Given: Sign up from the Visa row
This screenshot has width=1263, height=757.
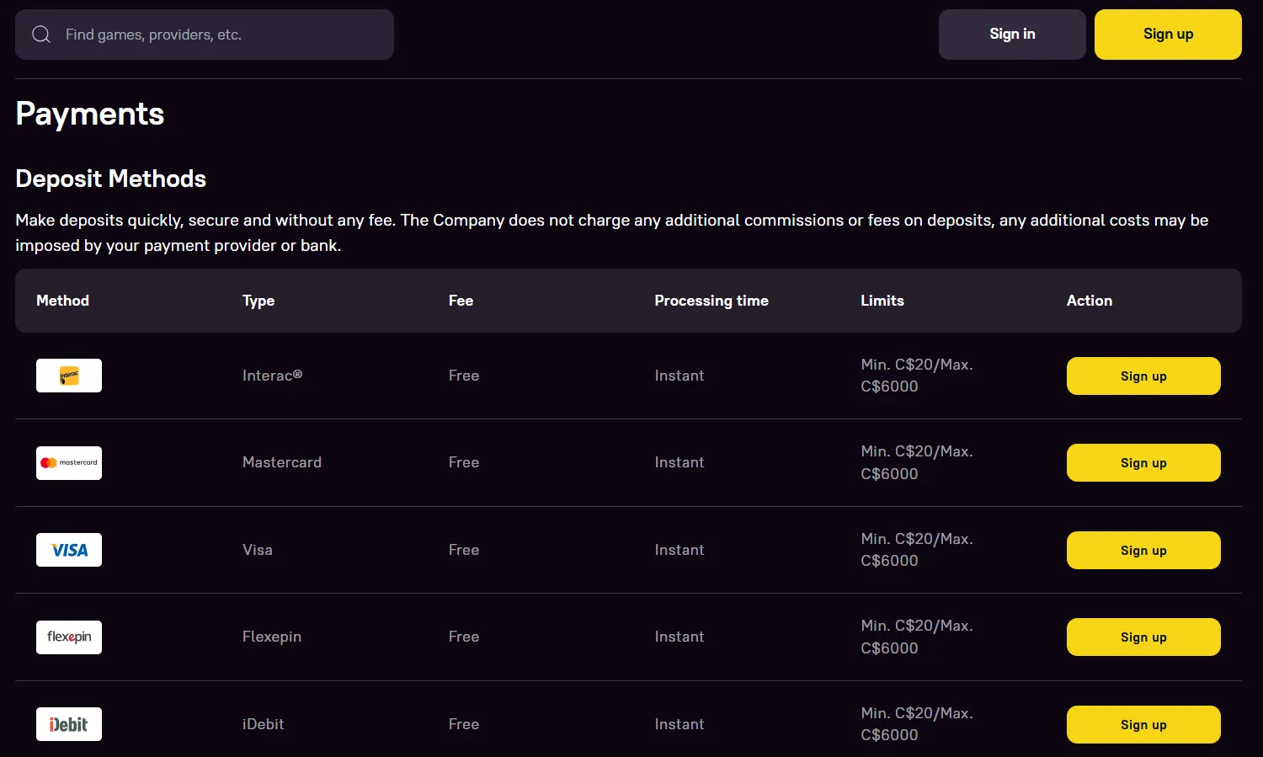Looking at the screenshot, I should coord(1143,550).
